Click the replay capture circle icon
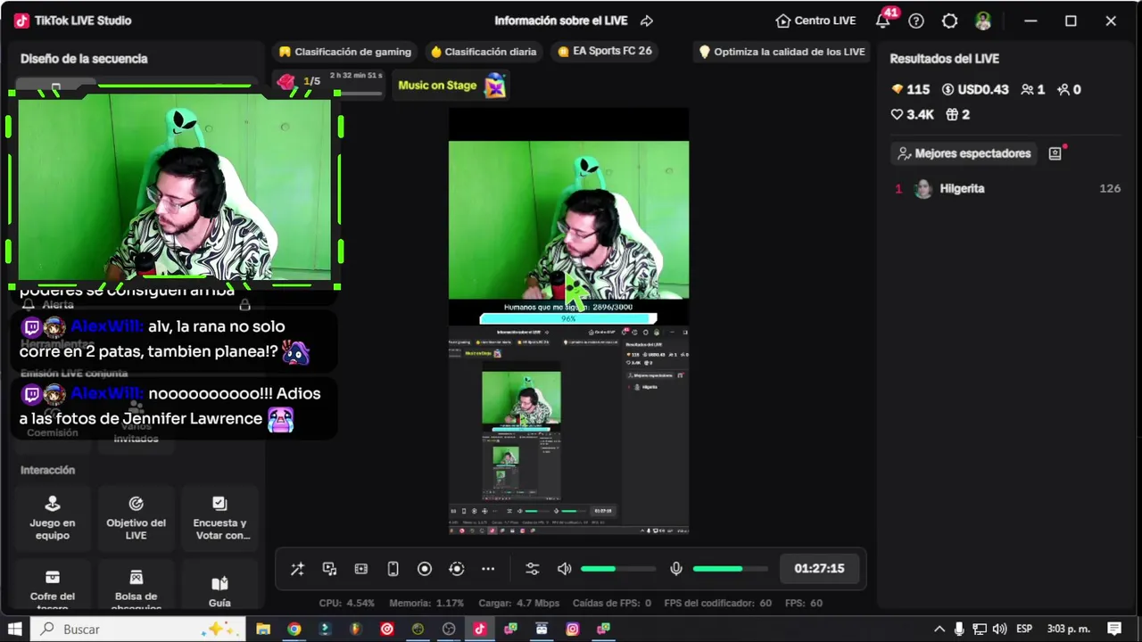Screen dimensions: 1142x642 (x=457, y=569)
